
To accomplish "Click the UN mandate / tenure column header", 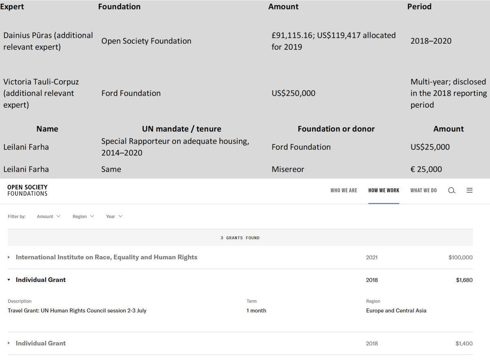I will click(x=182, y=129).
